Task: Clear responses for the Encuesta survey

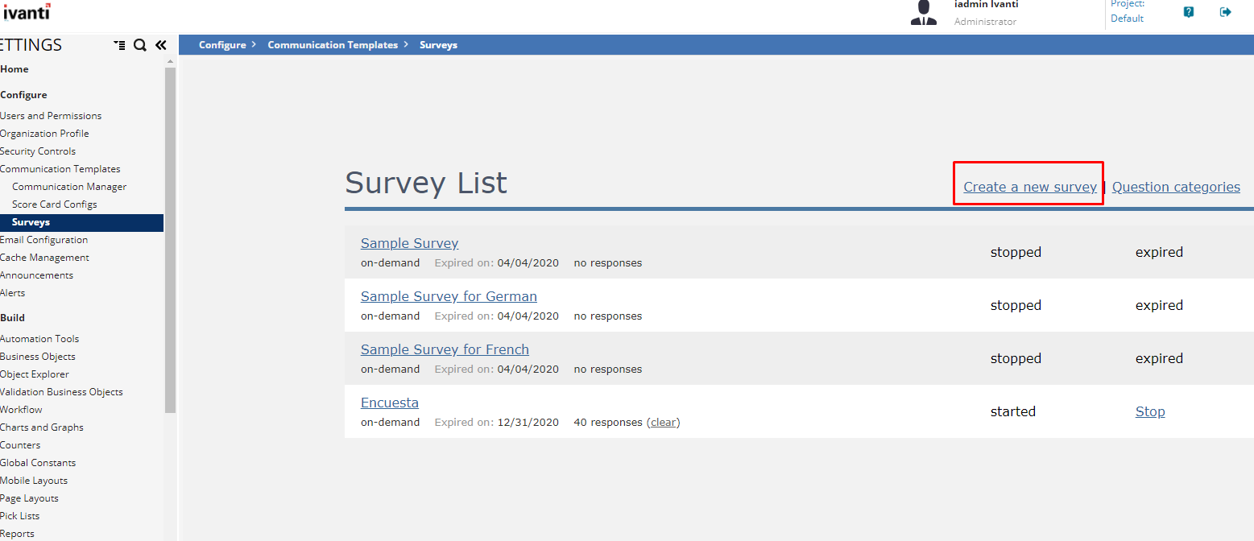Action: pos(664,422)
